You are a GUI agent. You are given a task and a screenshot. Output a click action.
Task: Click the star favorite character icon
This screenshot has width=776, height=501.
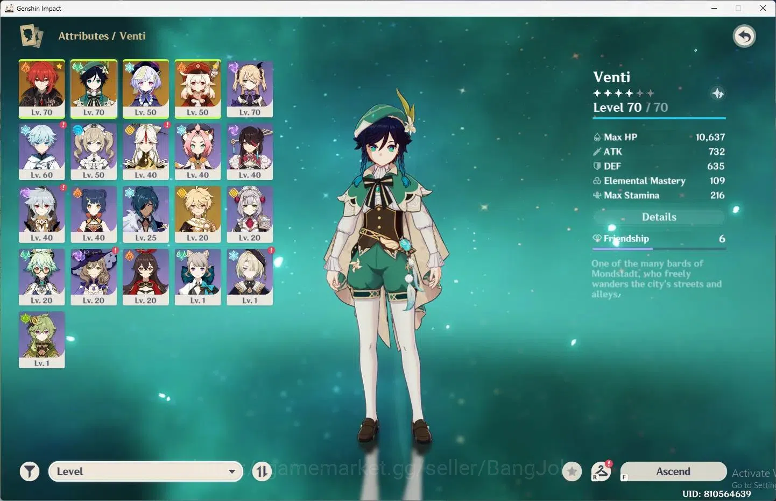[572, 471]
